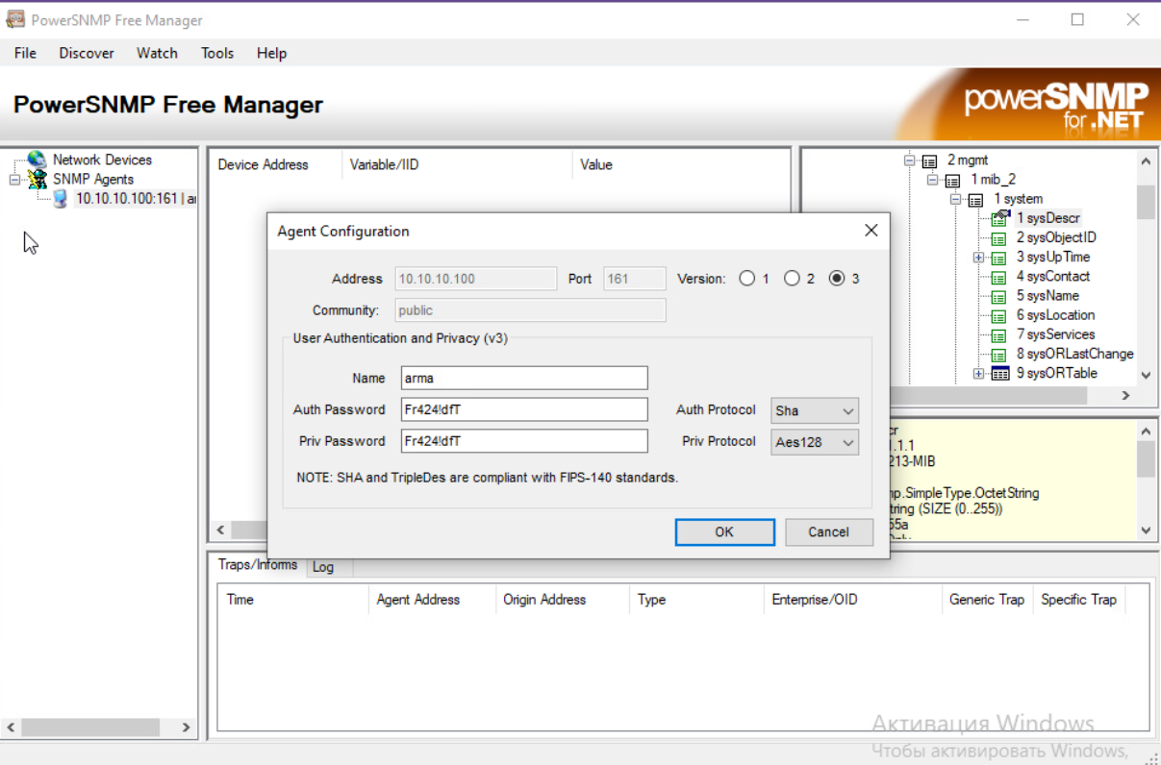Select SNMP version 2 radio button
Viewport: 1161px width, 765px height.
click(792, 279)
